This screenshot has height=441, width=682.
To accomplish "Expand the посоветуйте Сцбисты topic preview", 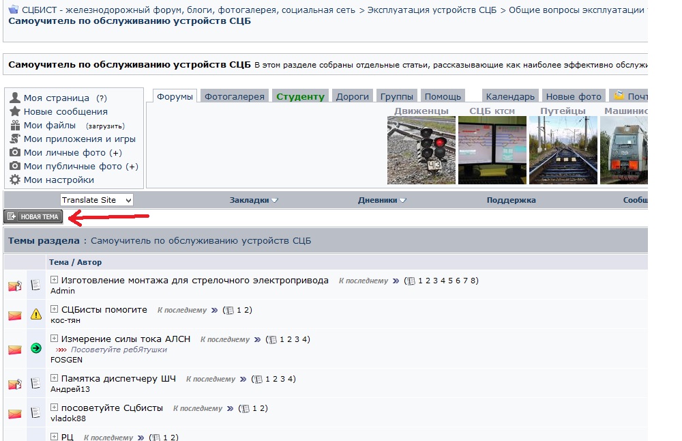I will (x=55, y=408).
